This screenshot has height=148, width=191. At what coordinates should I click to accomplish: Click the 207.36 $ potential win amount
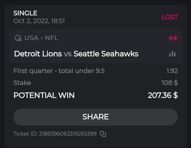[163, 95]
